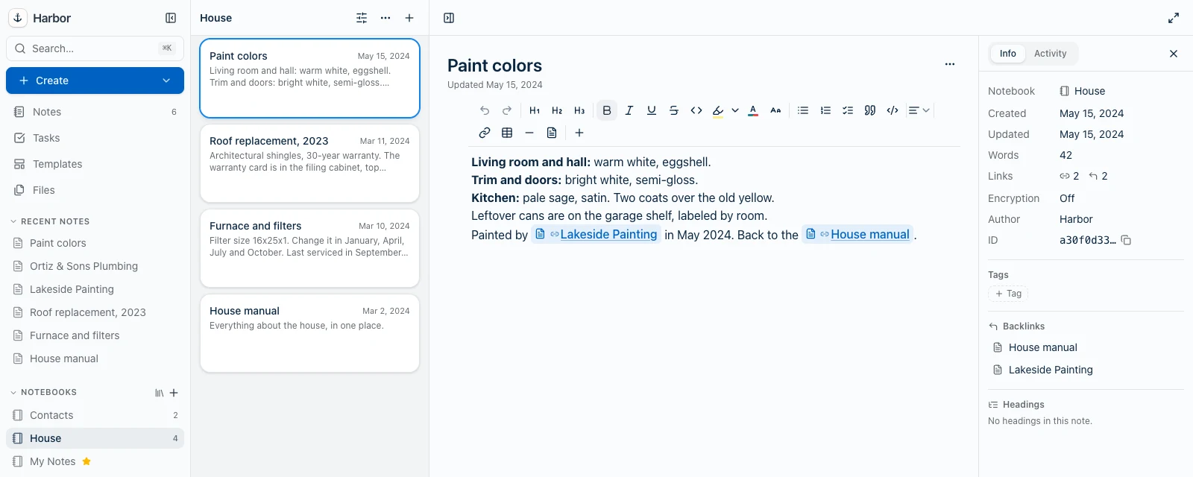Undo the last edit
1193x477 pixels.
click(485, 110)
